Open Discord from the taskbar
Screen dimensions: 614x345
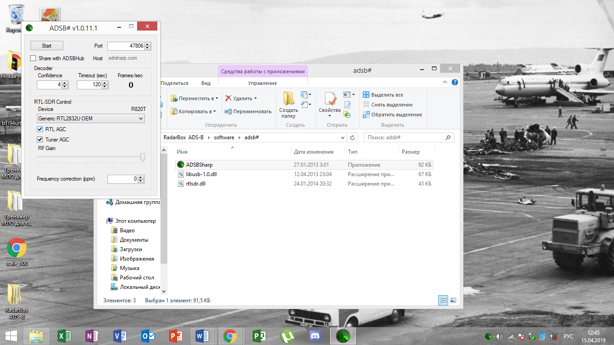[315, 336]
